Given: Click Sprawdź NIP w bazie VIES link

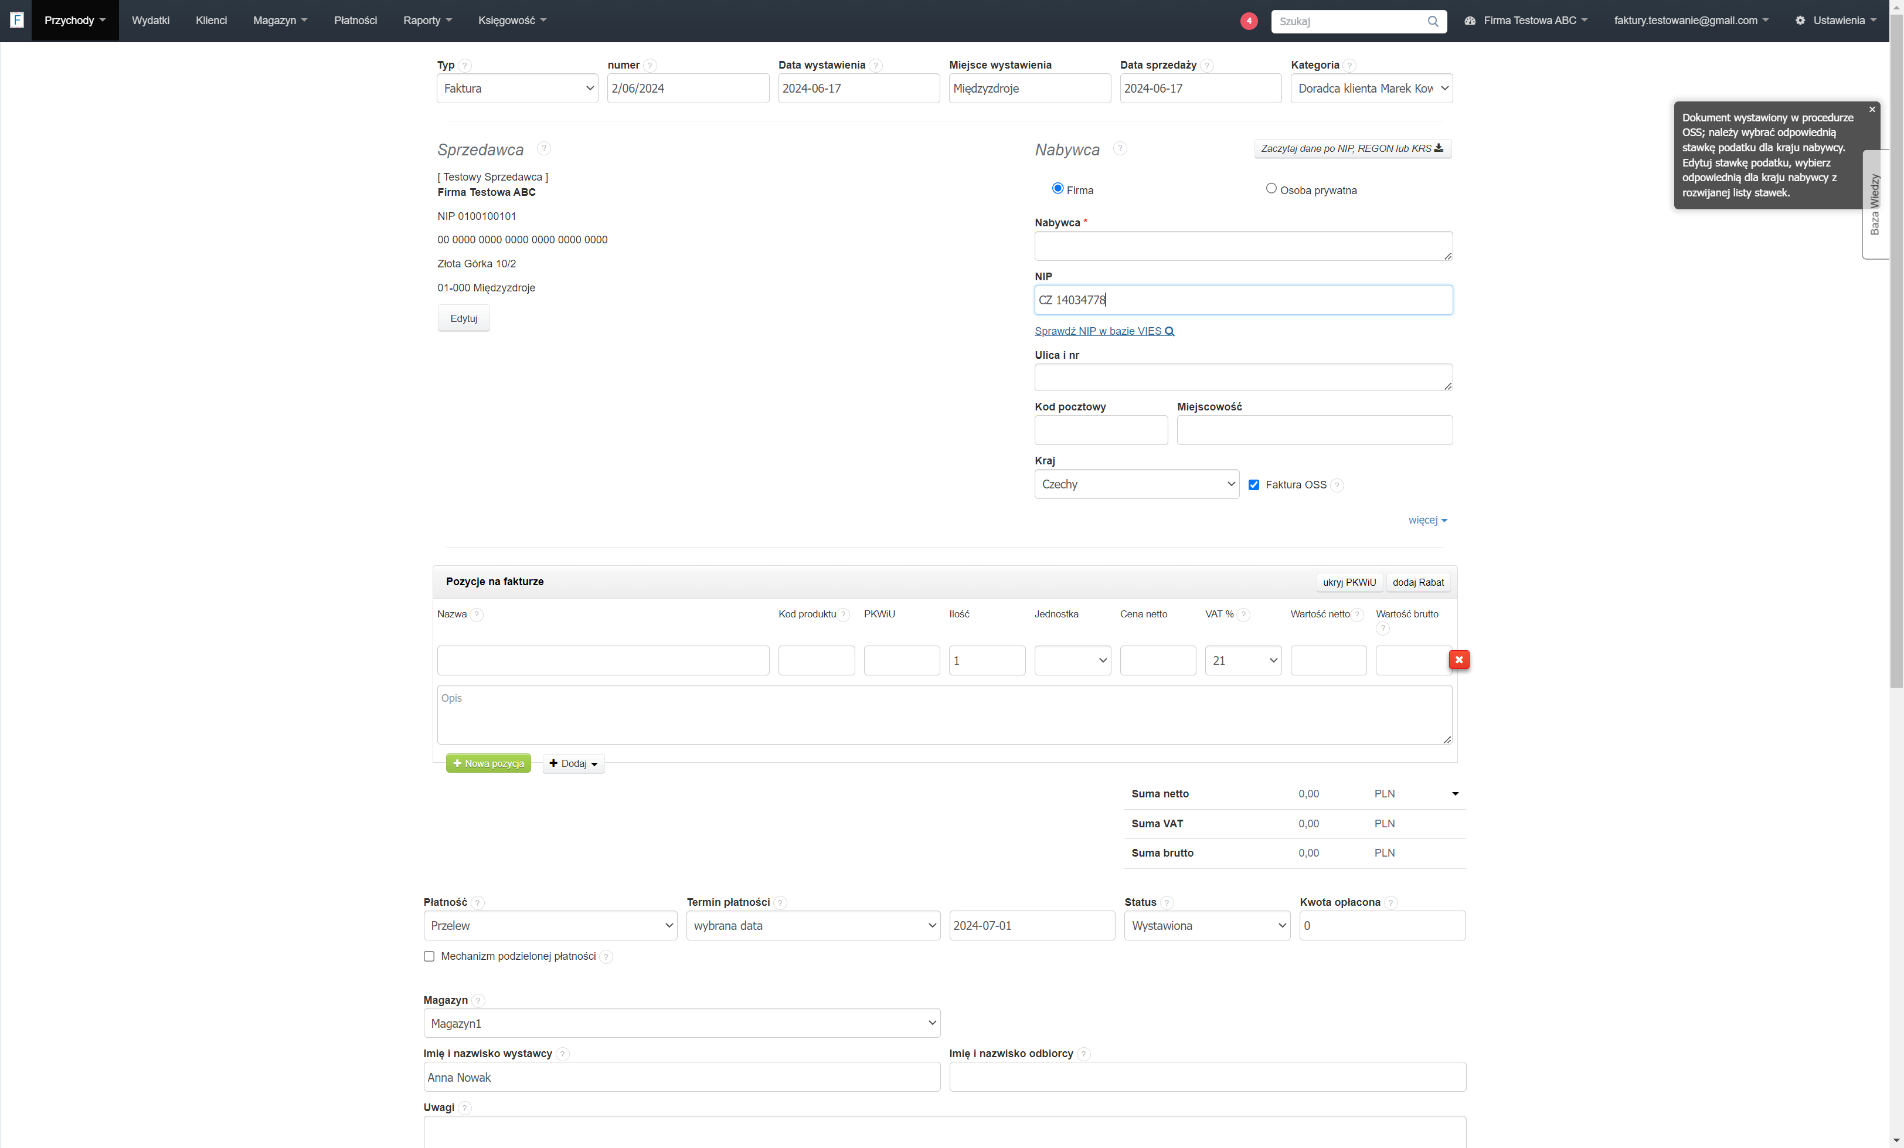Looking at the screenshot, I should pyautogui.click(x=1104, y=331).
